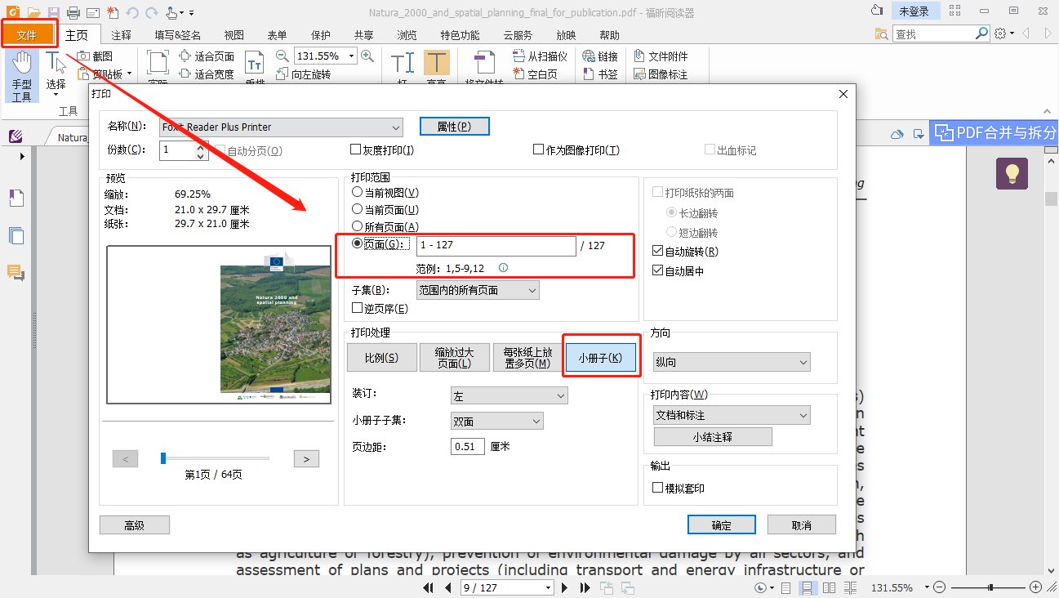Open the Clipboard (剪贴板) dropdown arrow
This screenshot has height=598, width=1059.
128,74
